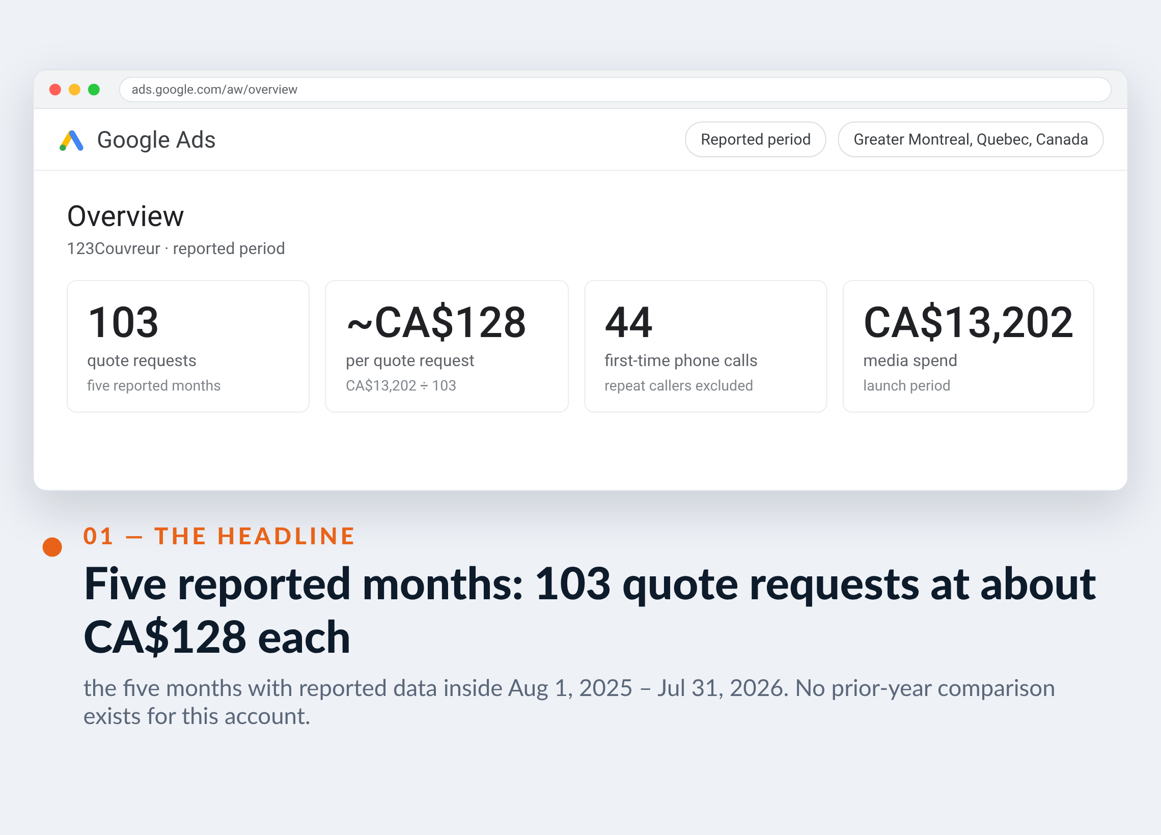
Task: Click the 'launch period' note
Action: click(906, 385)
